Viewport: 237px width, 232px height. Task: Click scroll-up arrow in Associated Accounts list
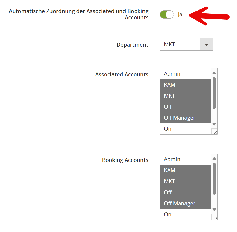coord(214,73)
